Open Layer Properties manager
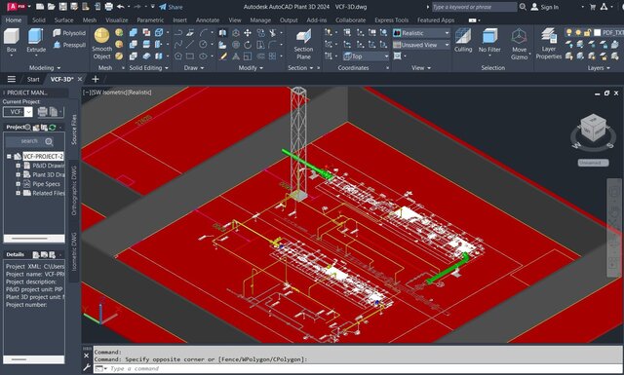Viewport: 624px width, 375px height. point(548,44)
